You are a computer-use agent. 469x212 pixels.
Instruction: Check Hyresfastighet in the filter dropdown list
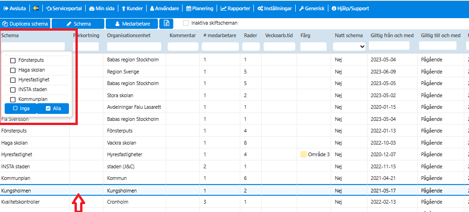pyautogui.click(x=13, y=80)
